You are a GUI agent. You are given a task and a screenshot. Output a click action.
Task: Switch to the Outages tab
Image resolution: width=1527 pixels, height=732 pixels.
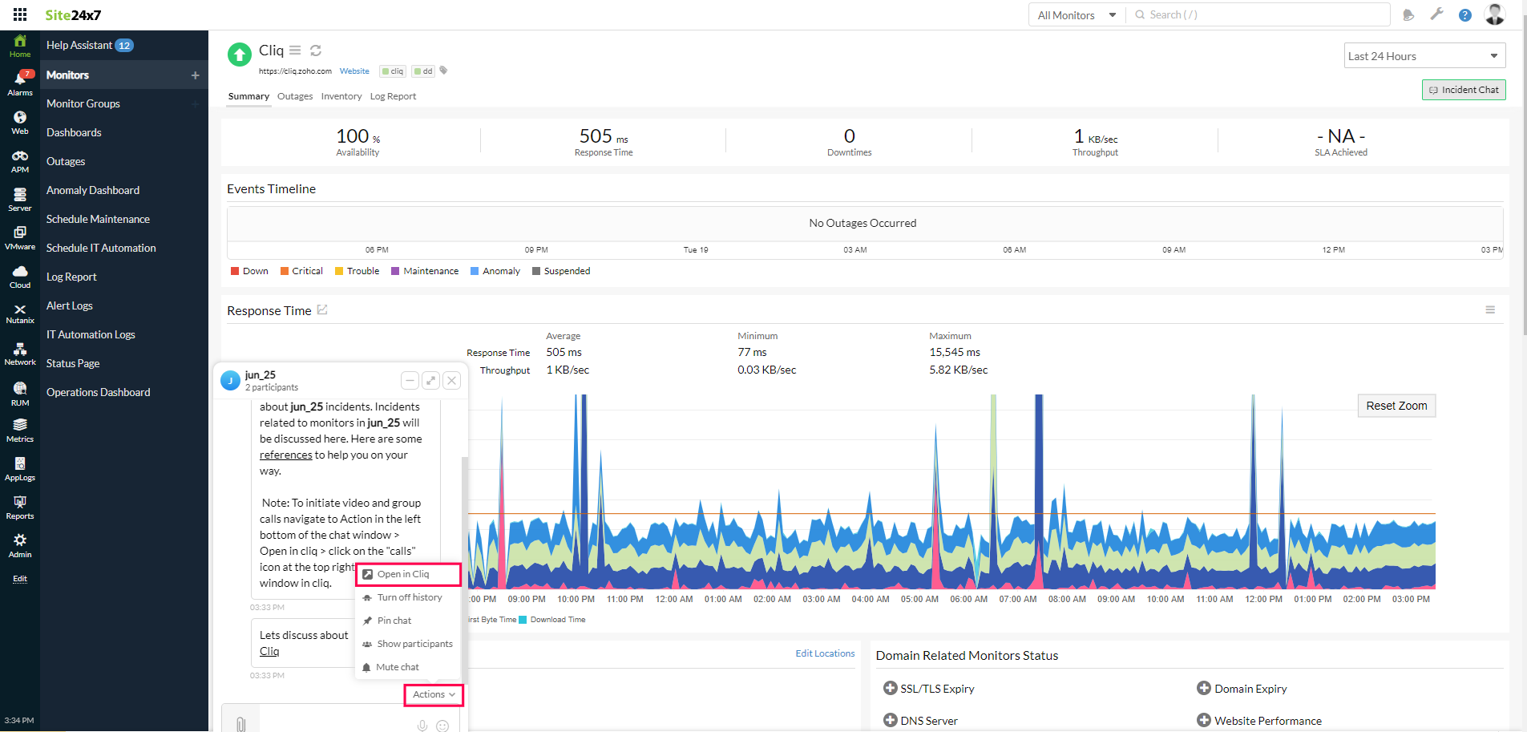[x=295, y=96]
